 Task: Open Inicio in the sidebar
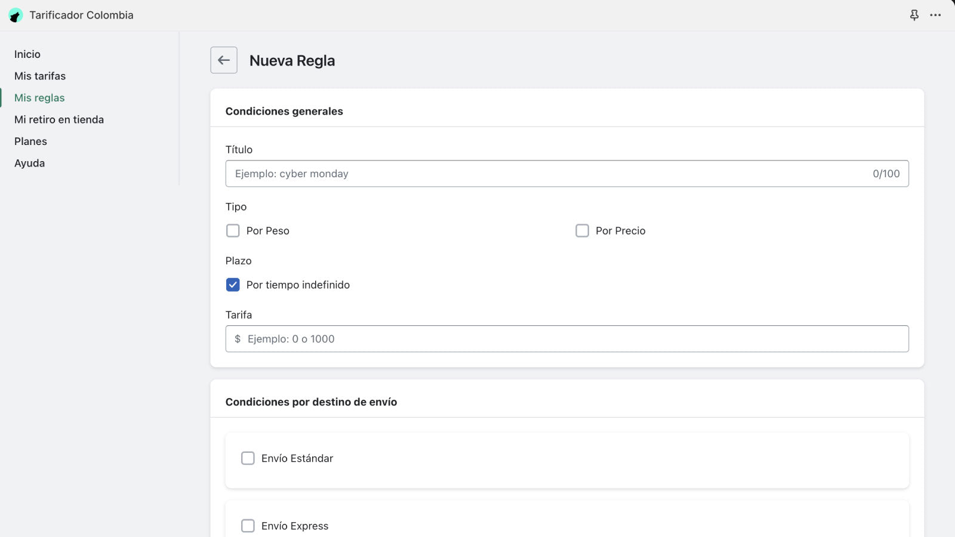tap(27, 54)
